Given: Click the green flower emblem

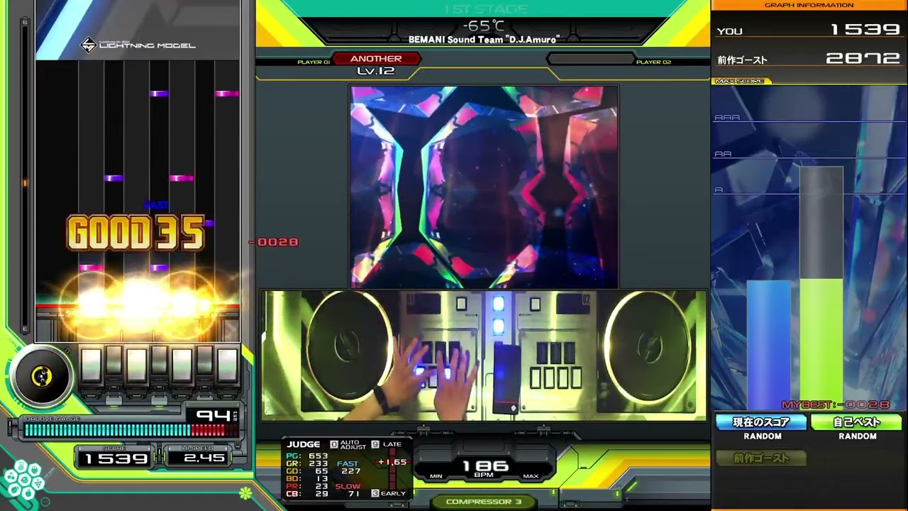Looking at the screenshot, I should [245, 493].
